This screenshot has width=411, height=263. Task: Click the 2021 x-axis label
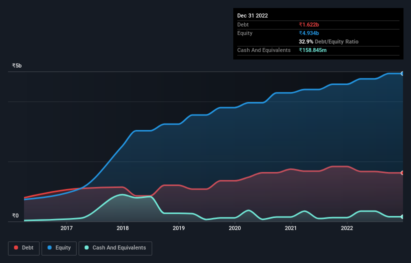291,228
